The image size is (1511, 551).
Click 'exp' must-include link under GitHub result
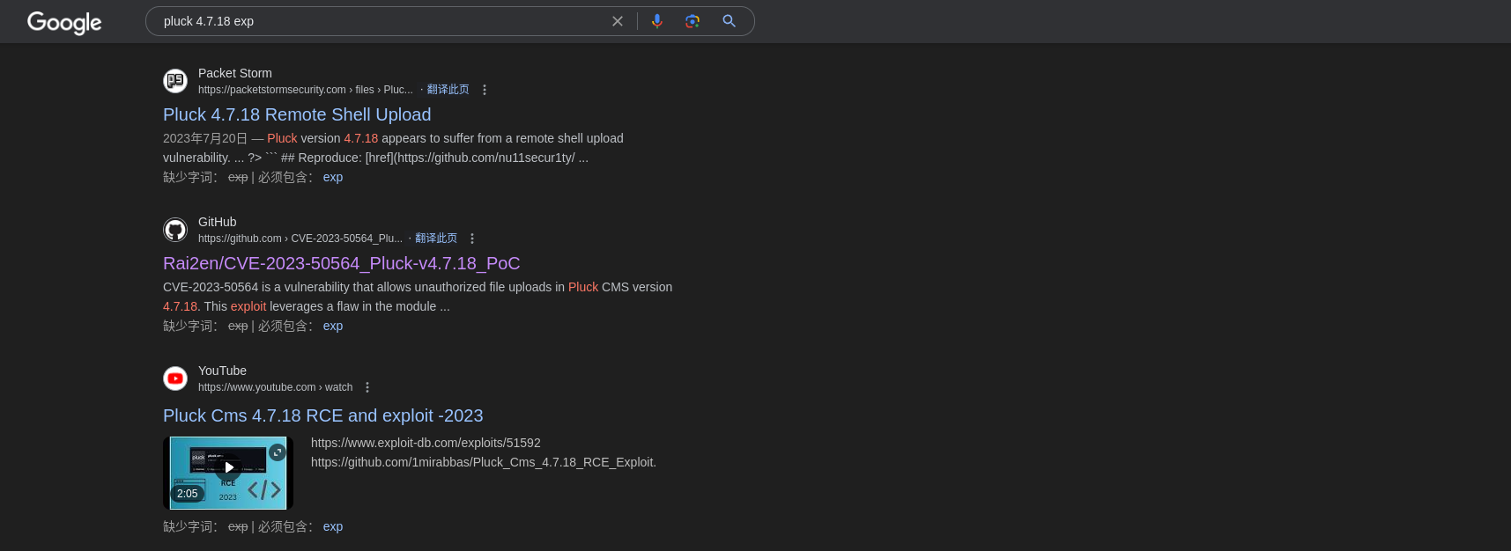[333, 326]
